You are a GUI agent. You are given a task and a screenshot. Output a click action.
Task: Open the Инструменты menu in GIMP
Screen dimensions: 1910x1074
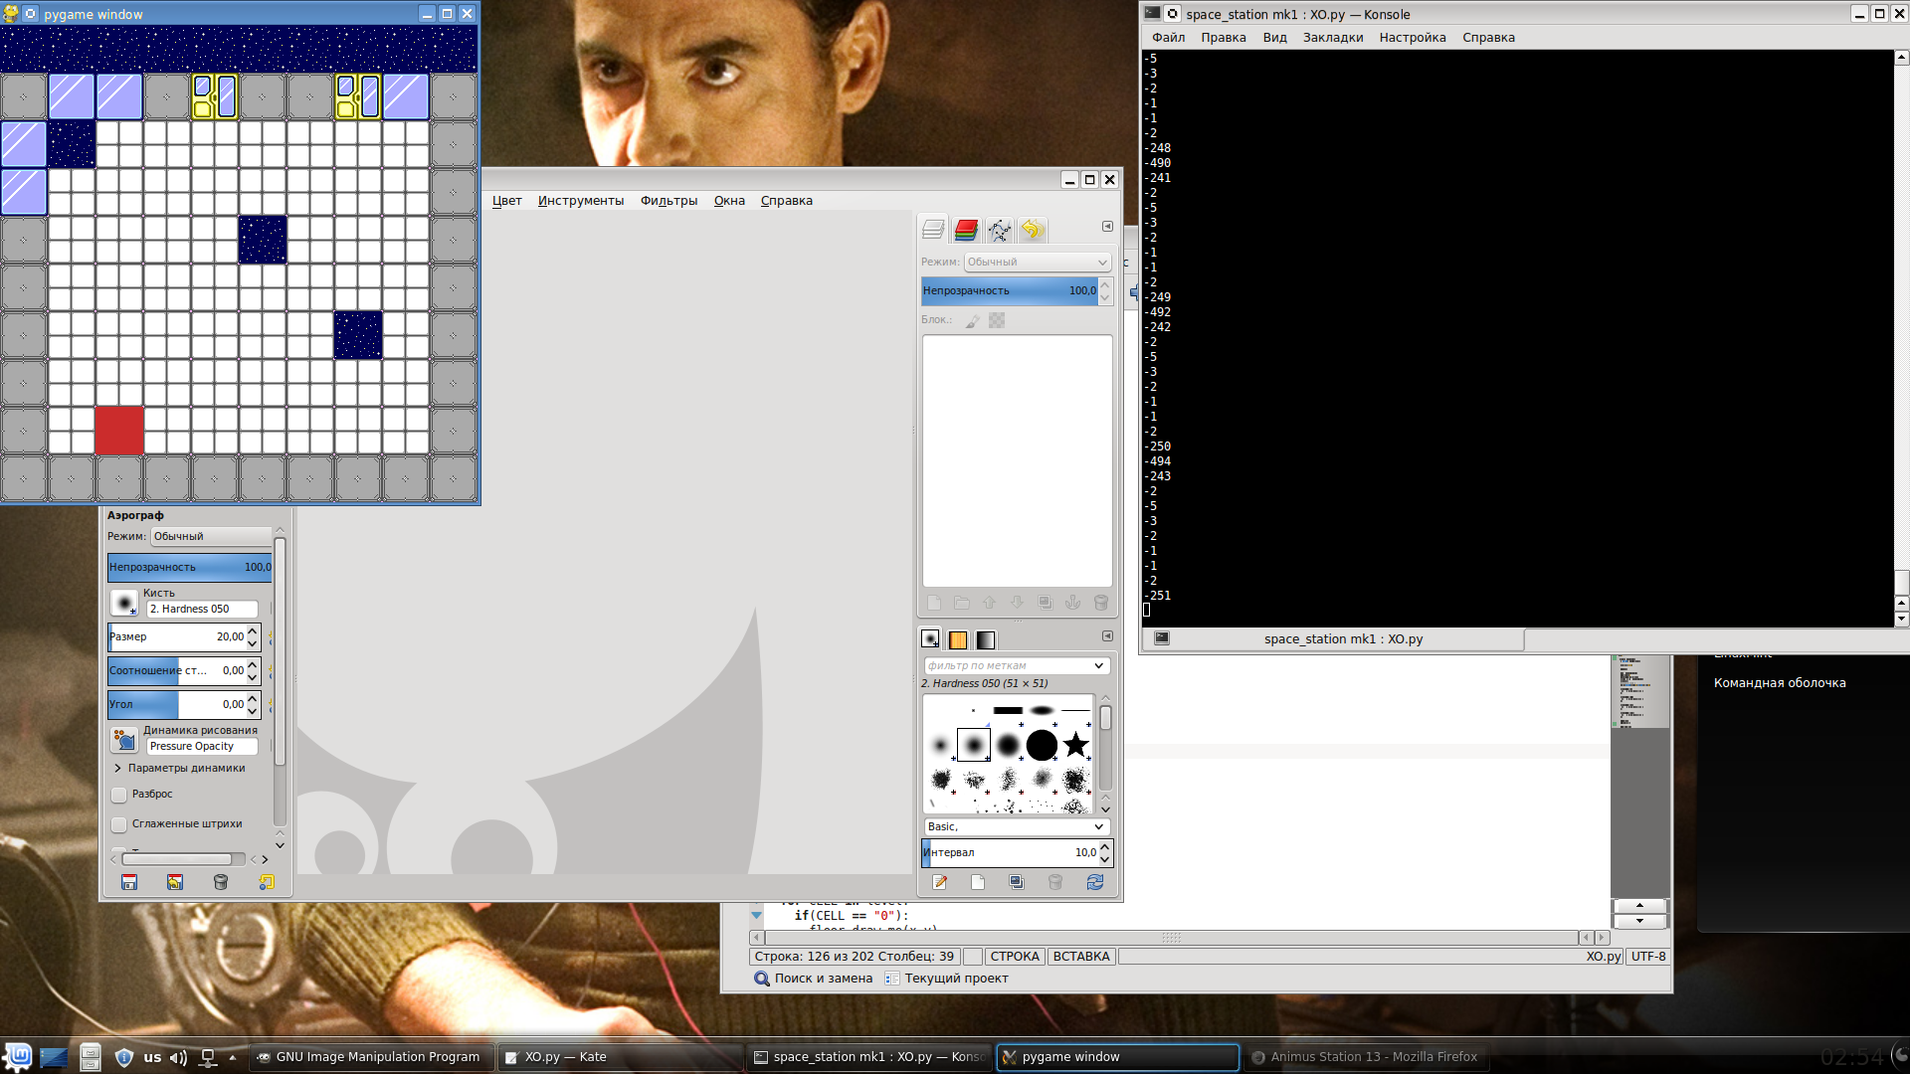(x=581, y=201)
